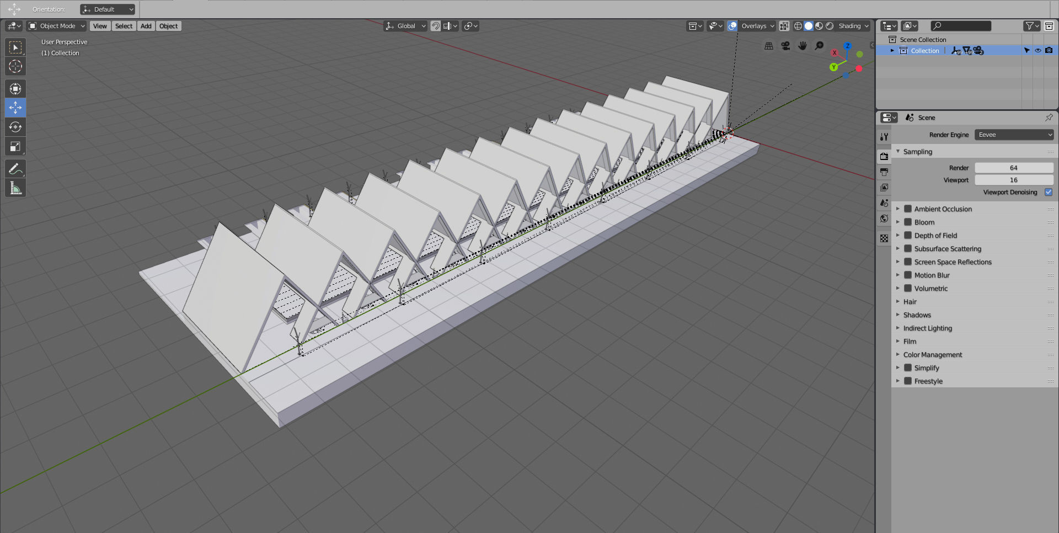Open the Add menu

(146, 26)
